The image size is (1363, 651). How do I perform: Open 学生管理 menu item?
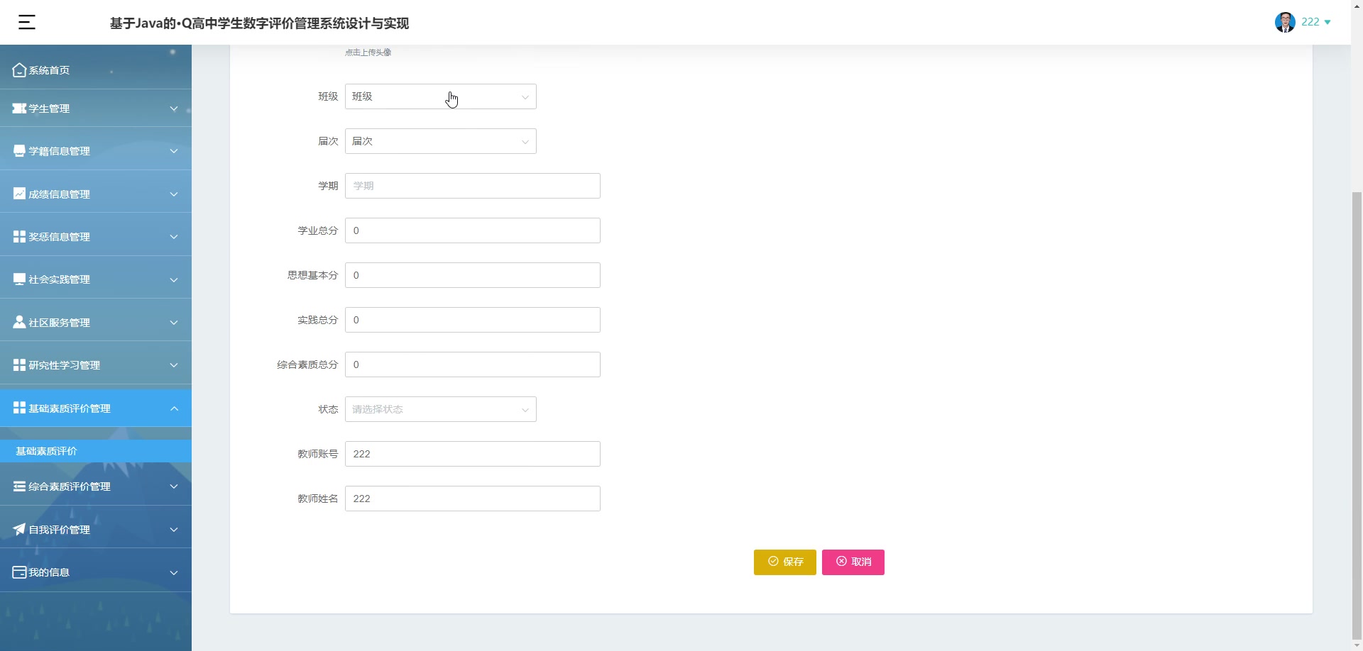96,108
